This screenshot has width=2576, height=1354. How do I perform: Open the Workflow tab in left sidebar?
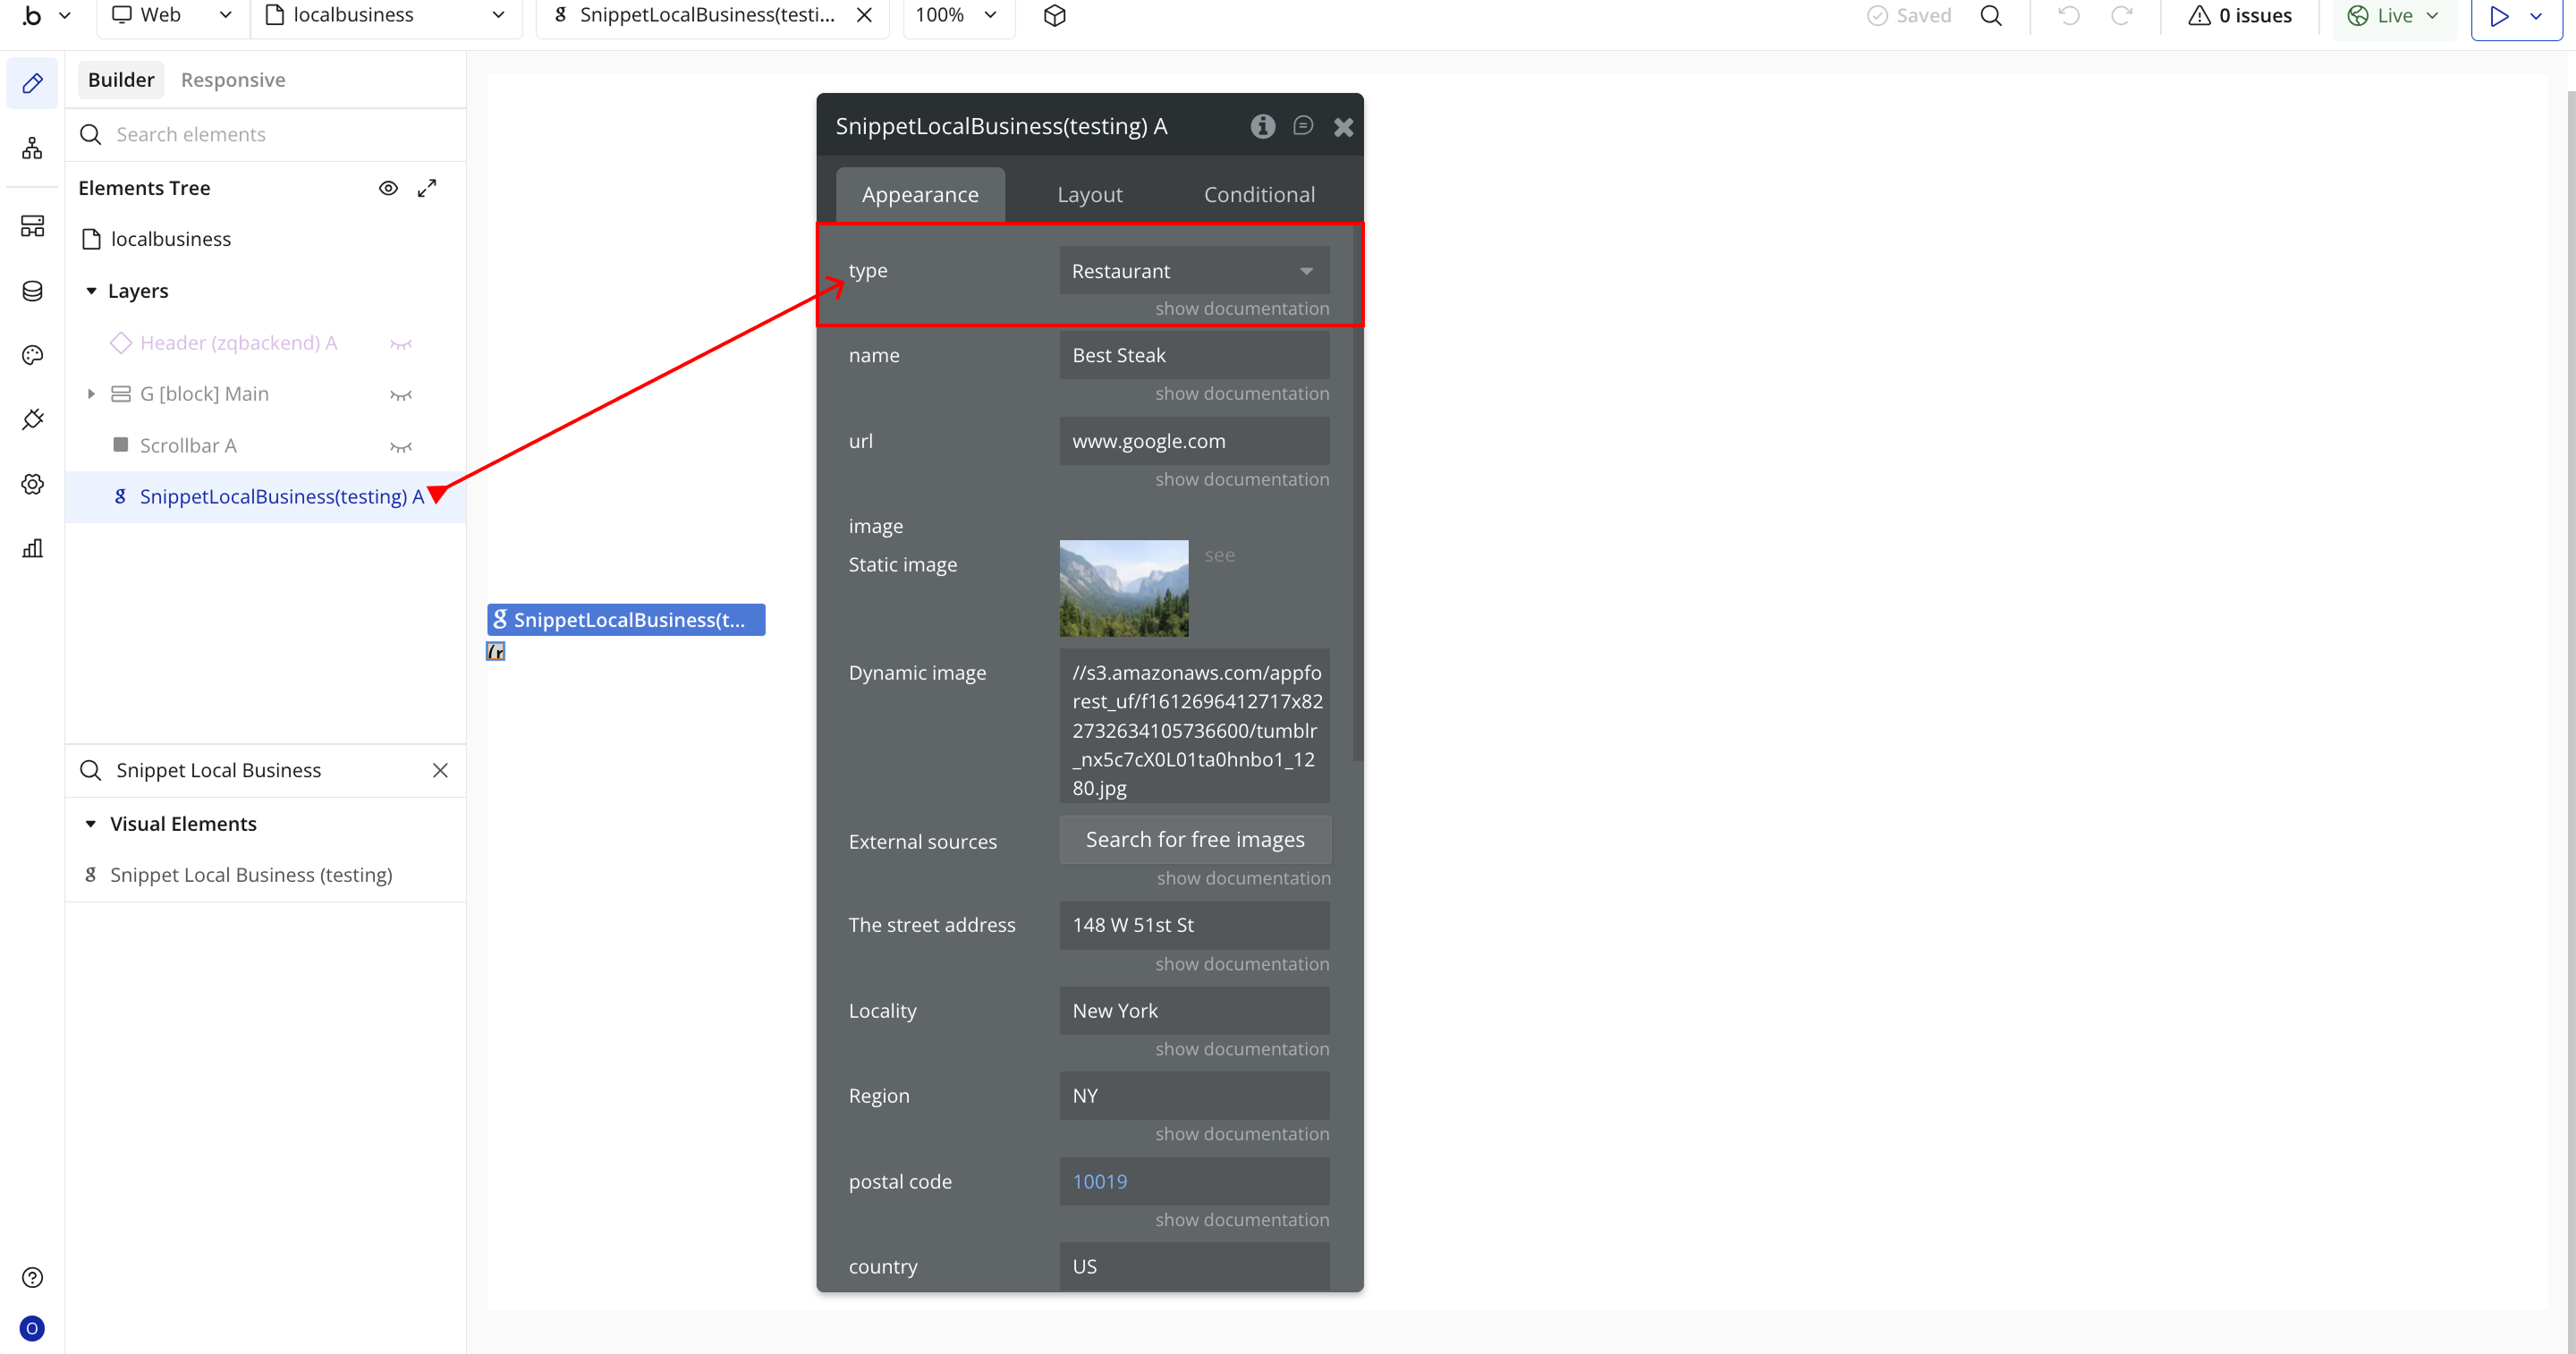pos(32,149)
